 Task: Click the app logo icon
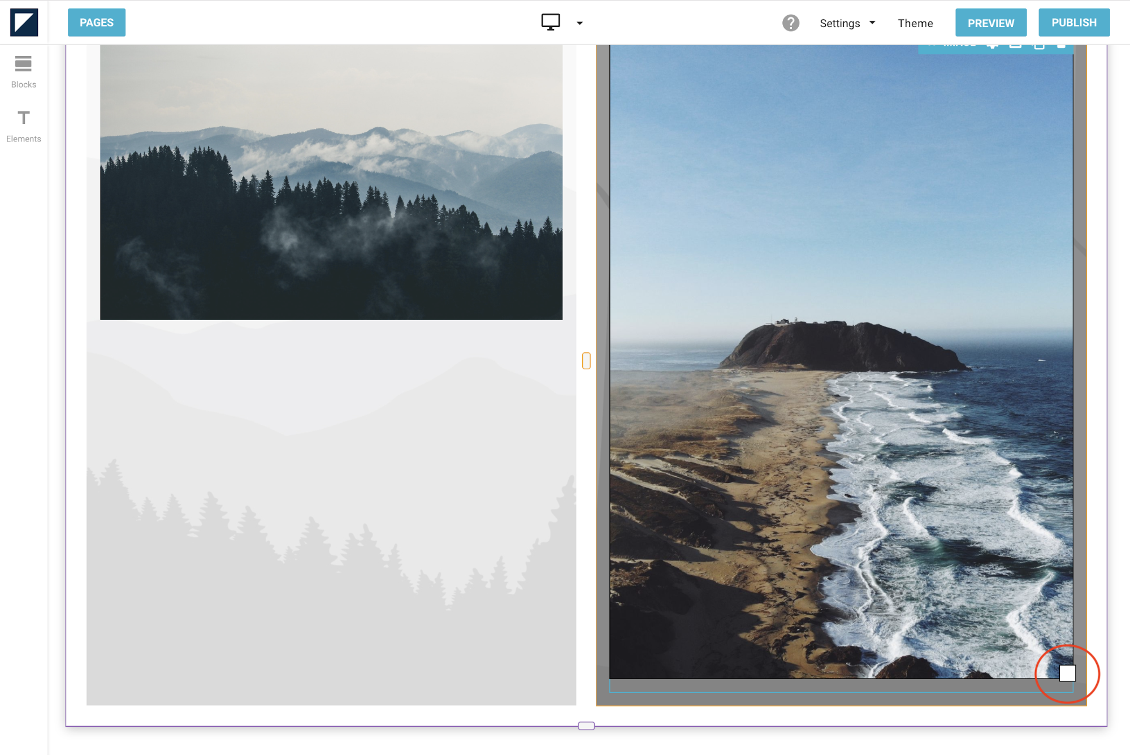click(x=24, y=23)
